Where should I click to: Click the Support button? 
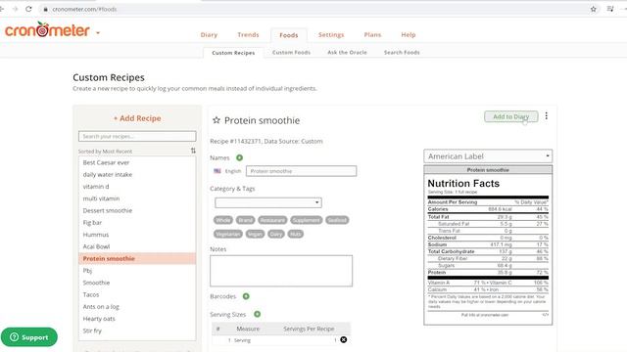[29, 337]
